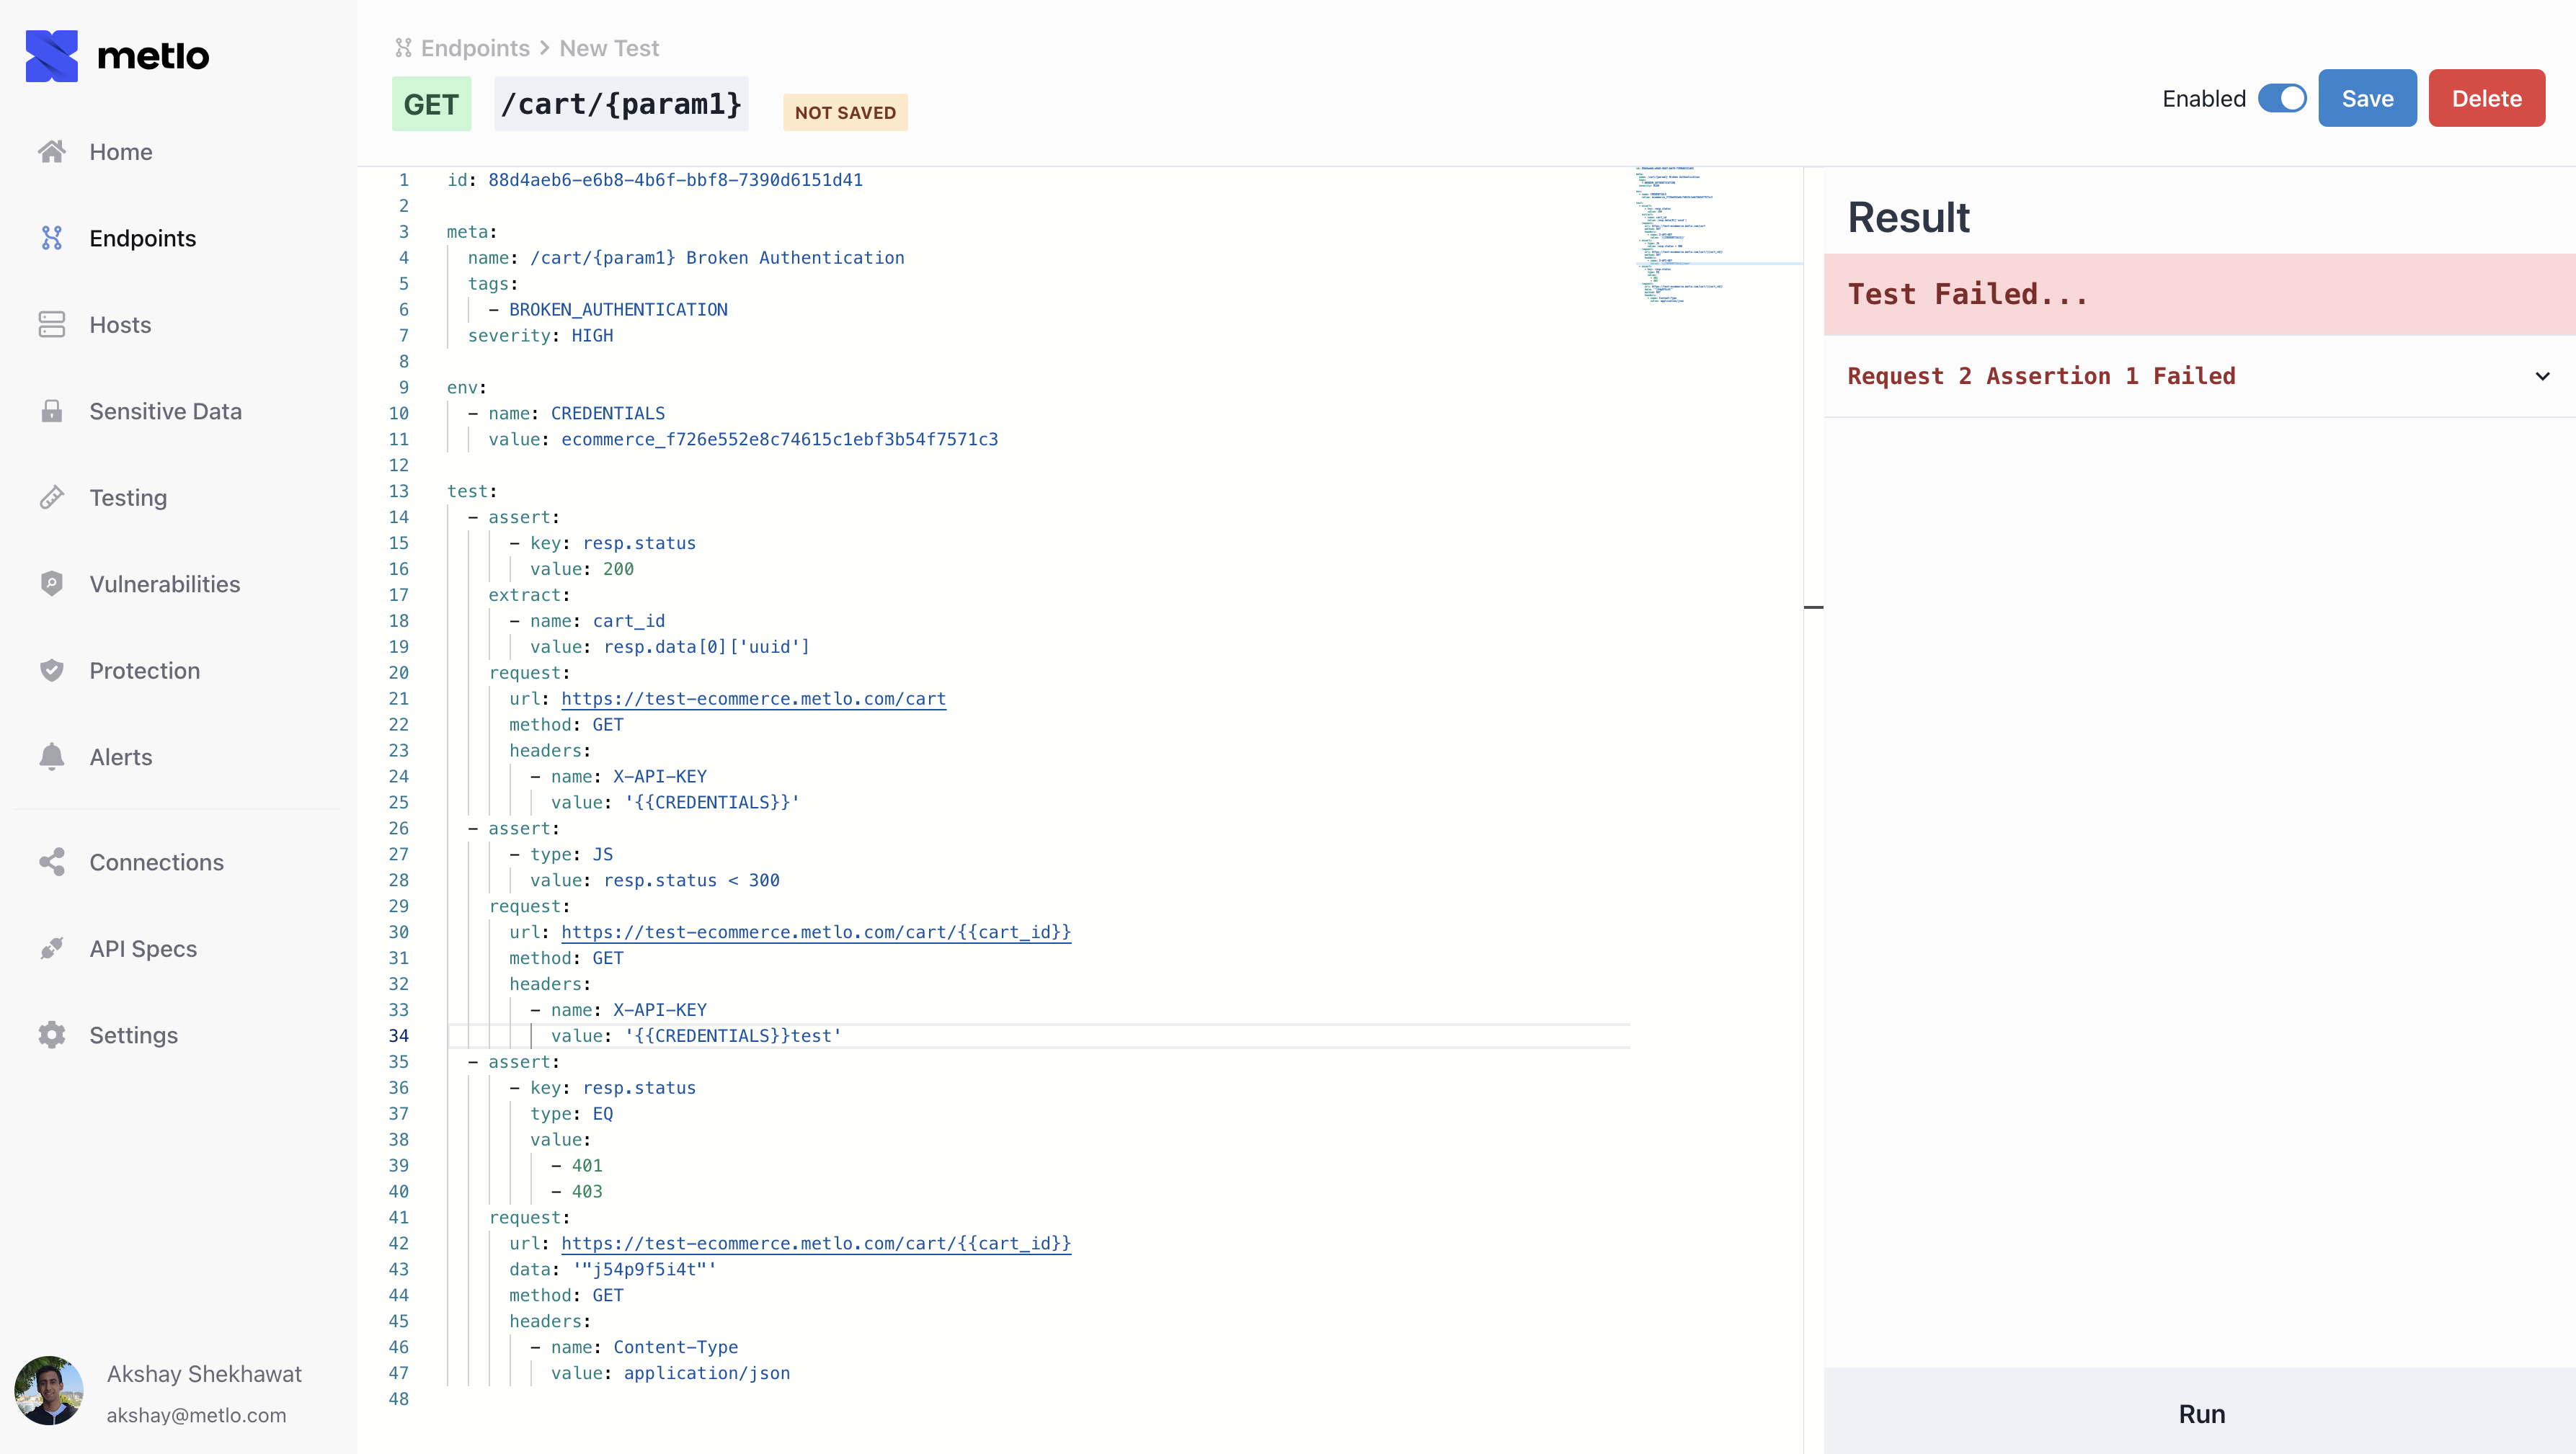Click New Test breadcrumb link

(607, 46)
